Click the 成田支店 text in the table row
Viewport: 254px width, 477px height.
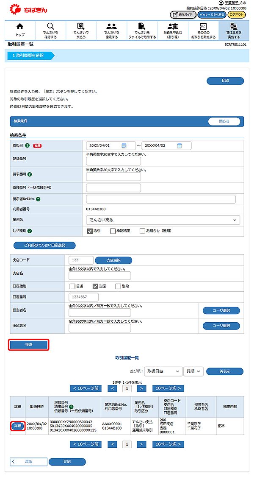tap(166, 424)
